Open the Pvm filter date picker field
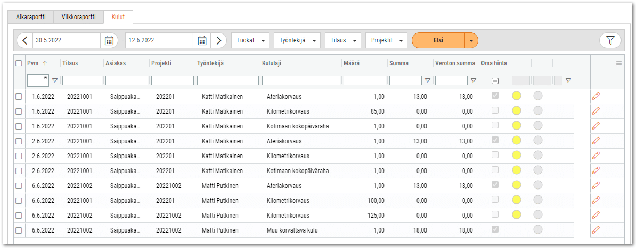The image size is (637, 249). [38, 81]
